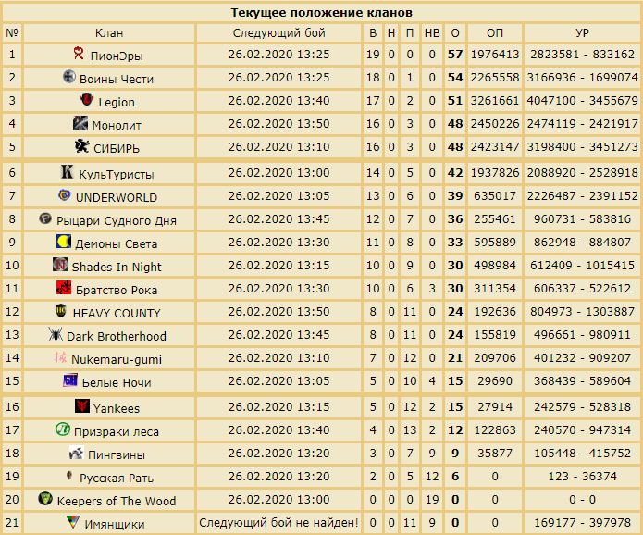643x535 pixels.
Task: Click the Следующий бой column header
Action: (278, 32)
